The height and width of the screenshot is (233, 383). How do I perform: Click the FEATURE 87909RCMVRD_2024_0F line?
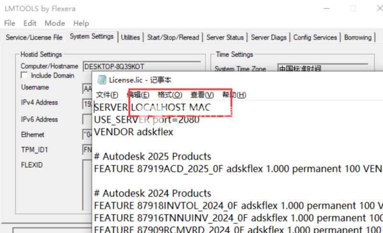[238, 229]
